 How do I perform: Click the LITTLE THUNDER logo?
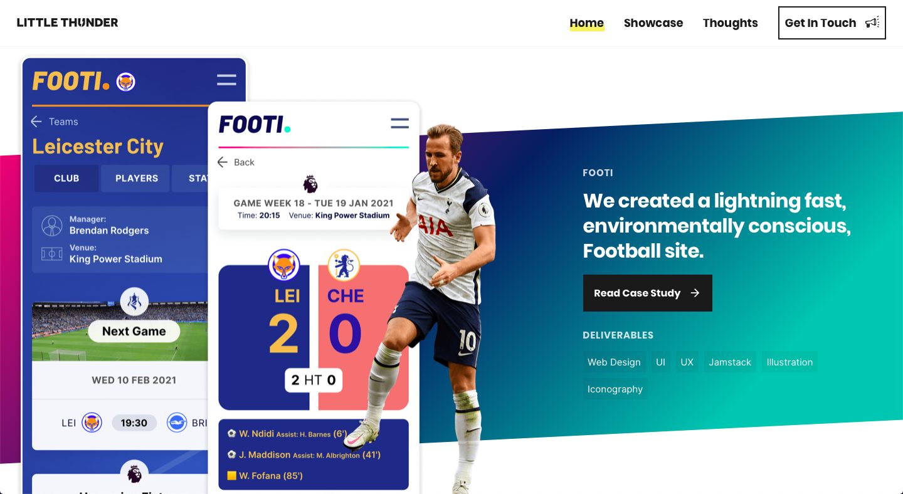pyautogui.click(x=67, y=23)
